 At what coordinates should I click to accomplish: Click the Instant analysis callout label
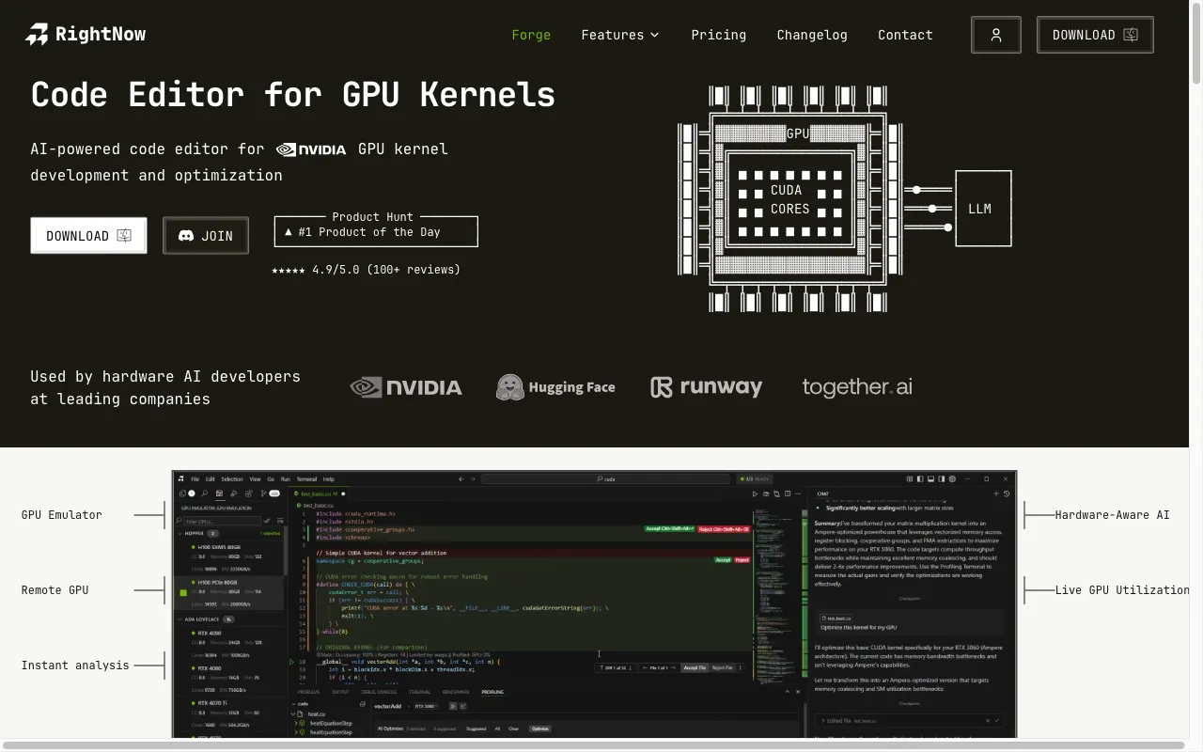point(75,666)
